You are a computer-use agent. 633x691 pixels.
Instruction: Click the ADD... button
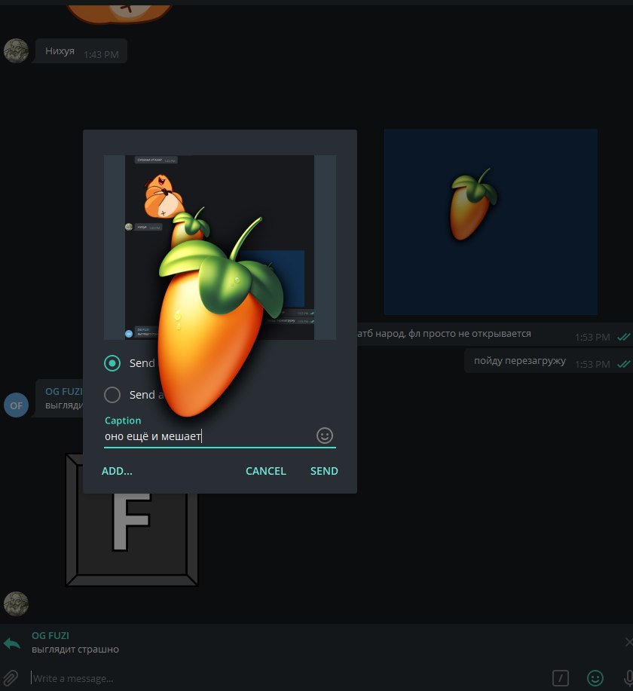pos(117,471)
